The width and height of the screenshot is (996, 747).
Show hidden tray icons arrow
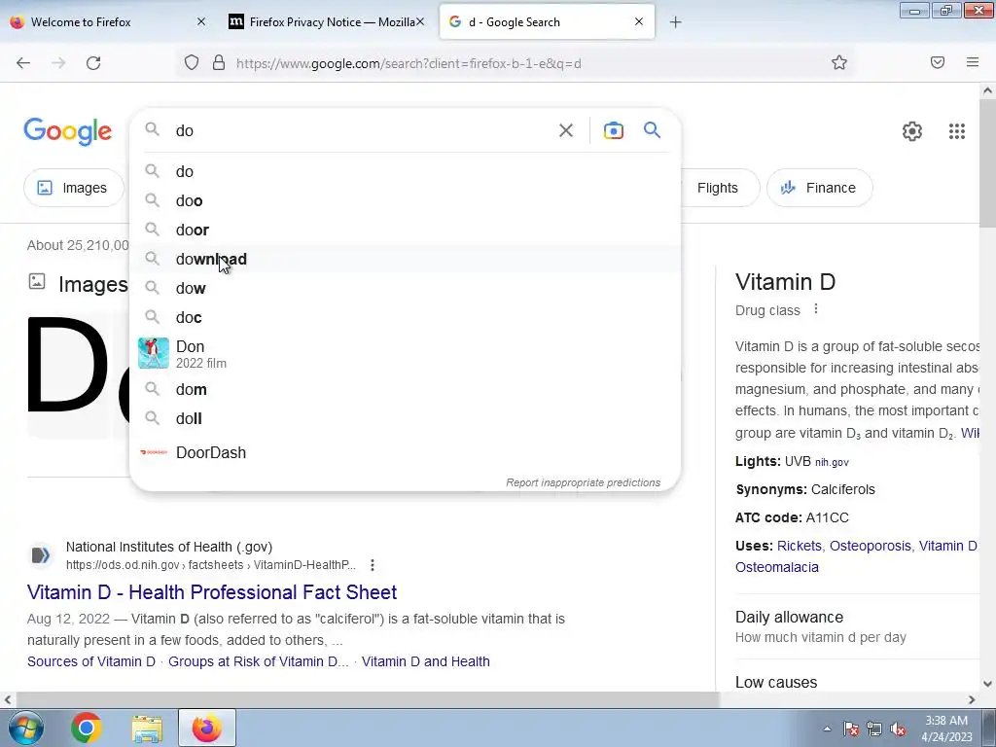(x=827, y=729)
